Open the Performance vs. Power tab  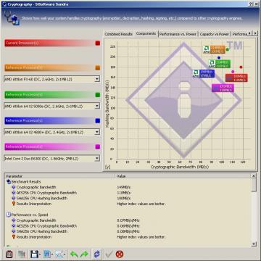(x=178, y=34)
